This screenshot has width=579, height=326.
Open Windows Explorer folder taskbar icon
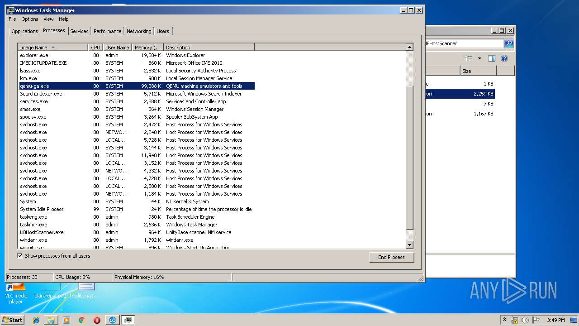(51, 320)
